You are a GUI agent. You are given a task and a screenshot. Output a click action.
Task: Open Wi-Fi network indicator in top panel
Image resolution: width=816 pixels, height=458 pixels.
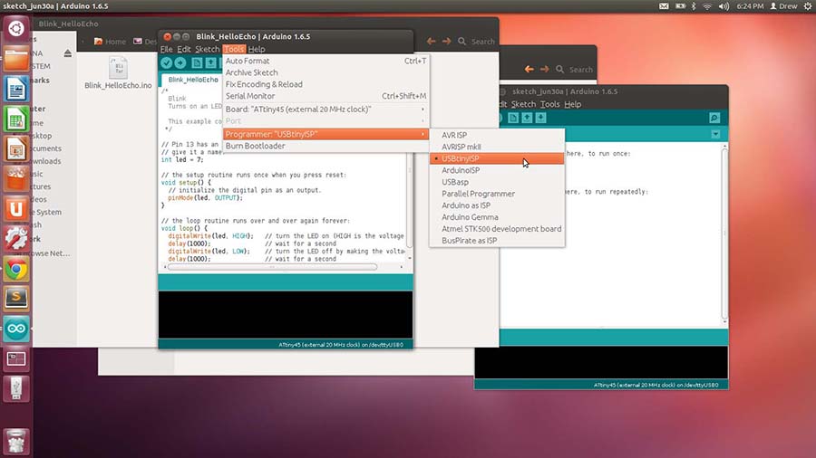click(707, 6)
